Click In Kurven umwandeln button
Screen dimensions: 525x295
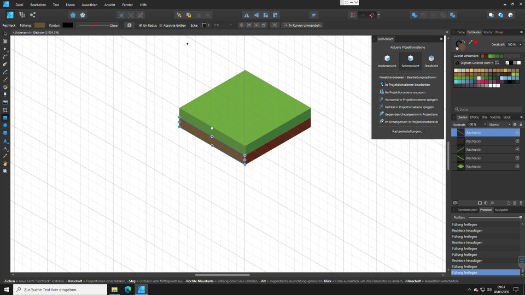pos(302,26)
